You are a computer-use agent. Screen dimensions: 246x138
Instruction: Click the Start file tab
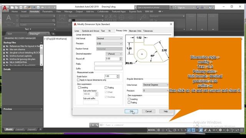10,34
